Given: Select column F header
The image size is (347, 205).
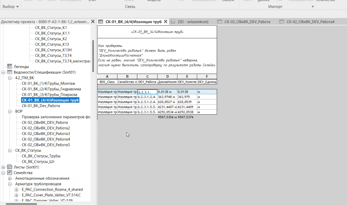Looking at the screenshot, I should (x=207, y=76).
